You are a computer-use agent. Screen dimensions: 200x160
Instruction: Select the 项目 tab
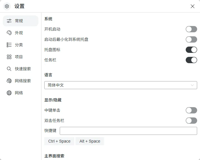pos(21,57)
